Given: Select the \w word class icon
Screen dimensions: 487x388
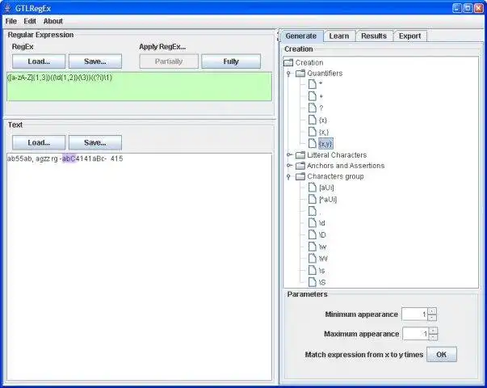Looking at the screenshot, I should pyautogui.click(x=312, y=247).
